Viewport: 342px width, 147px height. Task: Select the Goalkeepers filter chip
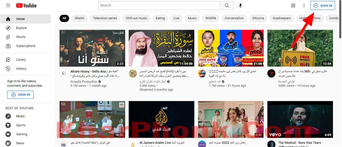pyautogui.click(x=282, y=18)
